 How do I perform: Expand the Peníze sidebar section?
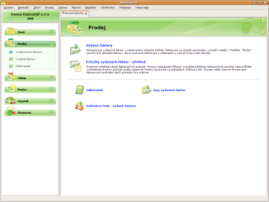click(51, 89)
